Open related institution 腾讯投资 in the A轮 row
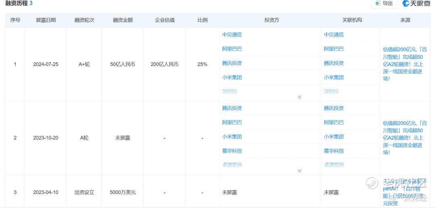The width and height of the screenshot is (435, 208). [334, 108]
